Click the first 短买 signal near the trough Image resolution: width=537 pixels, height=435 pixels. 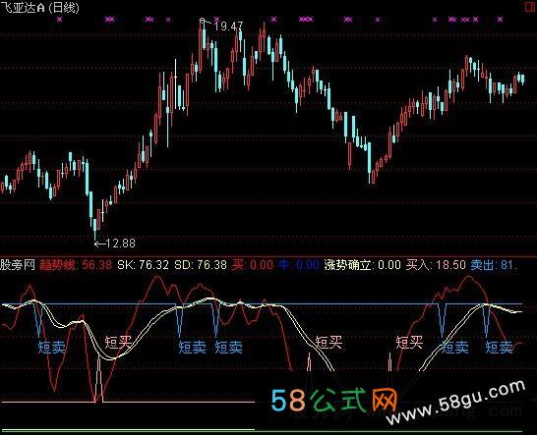point(118,342)
